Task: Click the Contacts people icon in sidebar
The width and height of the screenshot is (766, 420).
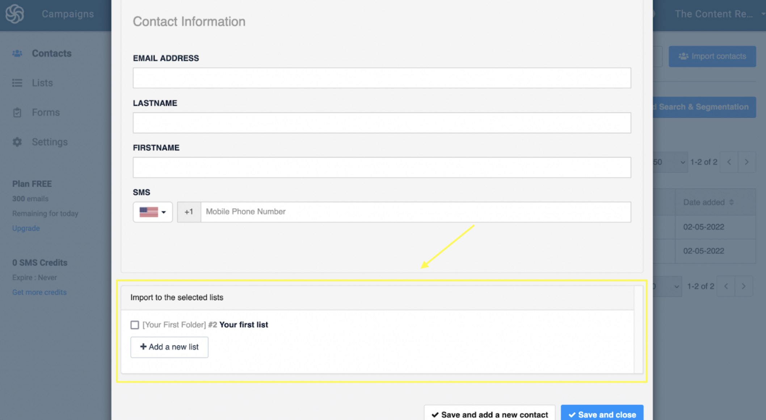Action: pyautogui.click(x=17, y=54)
